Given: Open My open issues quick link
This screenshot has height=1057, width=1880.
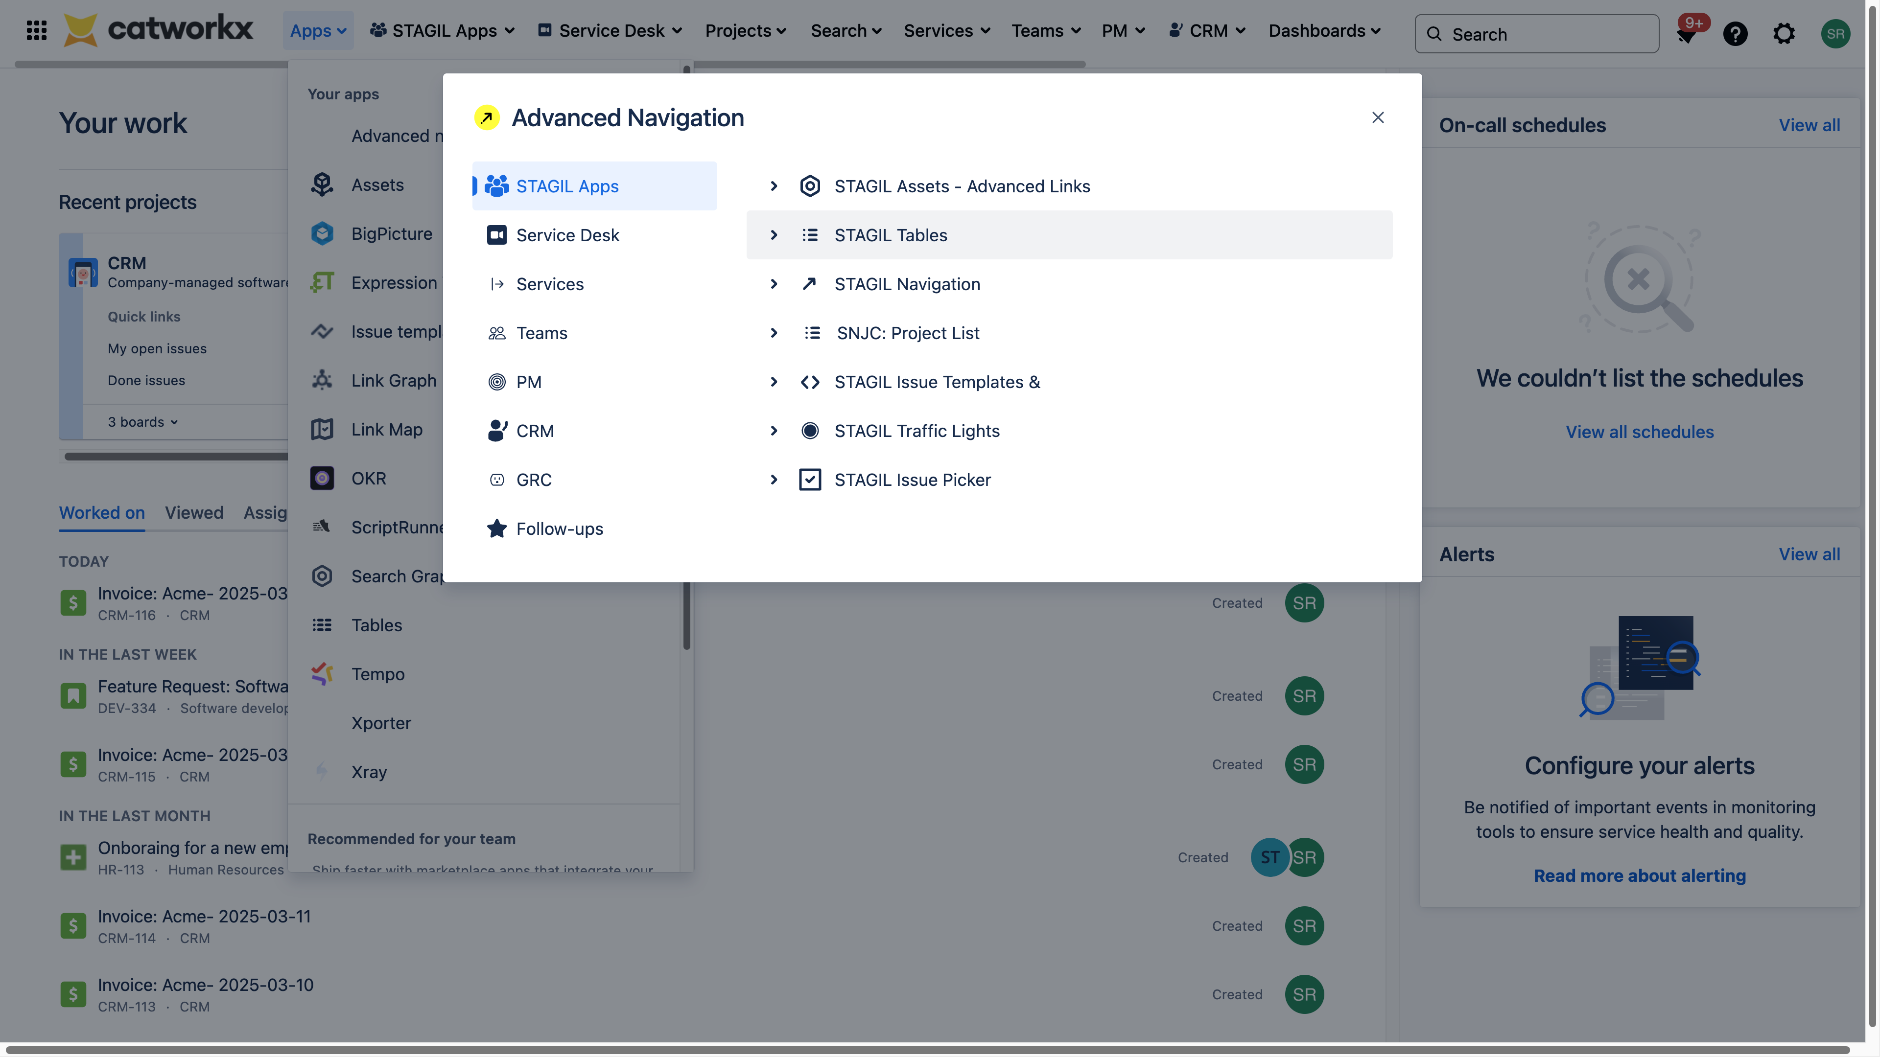Looking at the screenshot, I should (157, 348).
